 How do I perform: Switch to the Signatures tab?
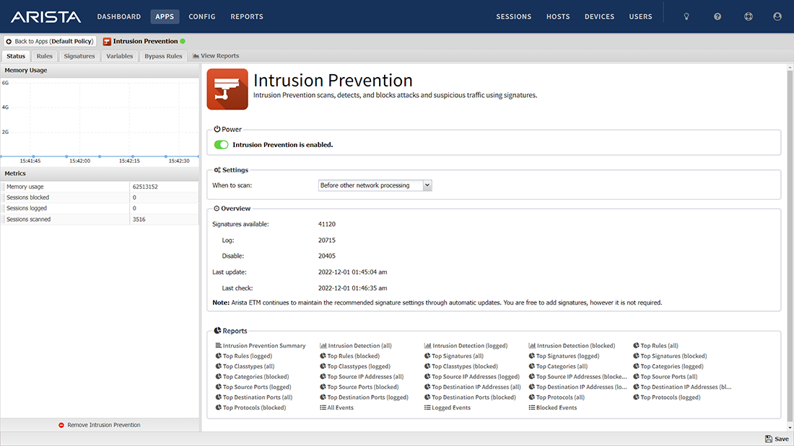(79, 56)
